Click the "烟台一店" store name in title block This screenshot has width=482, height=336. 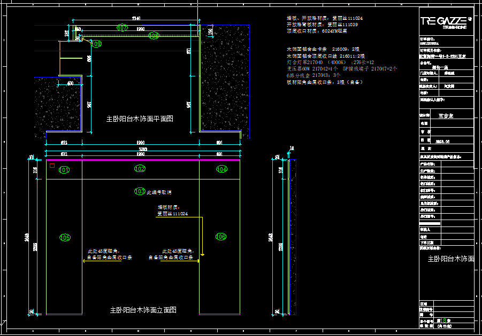tap(440, 67)
